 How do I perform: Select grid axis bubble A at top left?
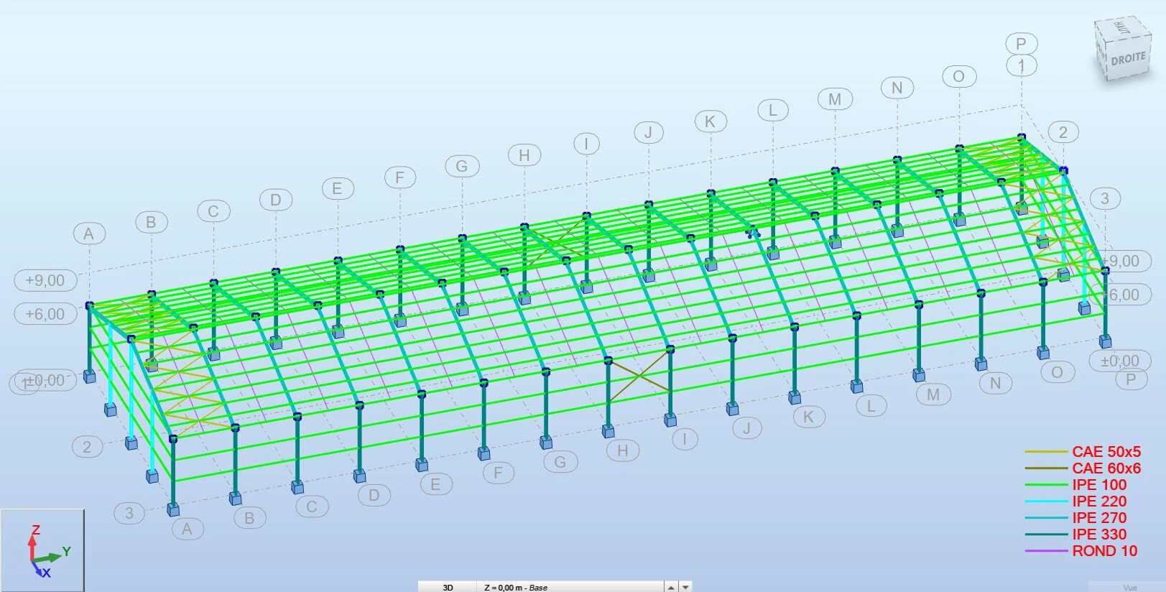click(88, 233)
